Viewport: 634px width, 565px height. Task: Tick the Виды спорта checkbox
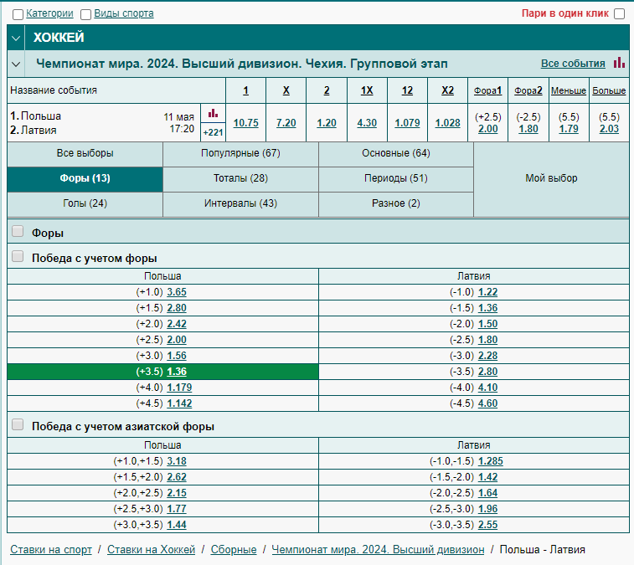coord(85,14)
